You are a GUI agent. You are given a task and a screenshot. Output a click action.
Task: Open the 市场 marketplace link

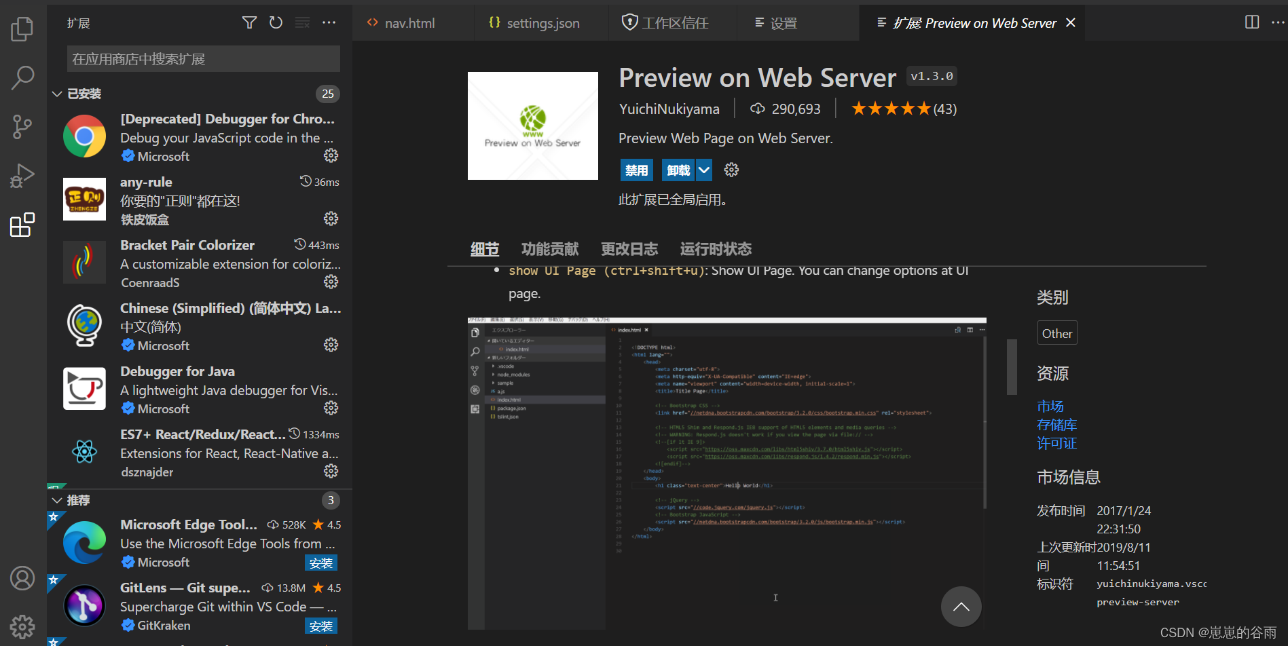[x=1050, y=406]
